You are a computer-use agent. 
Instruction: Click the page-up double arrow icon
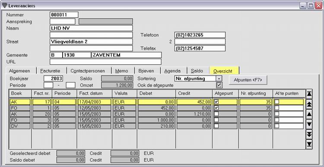309,104
